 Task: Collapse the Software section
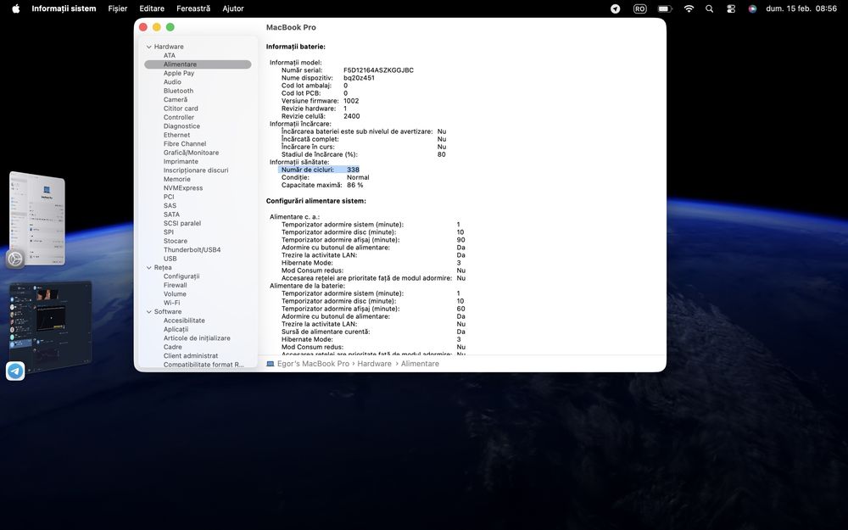tap(148, 312)
